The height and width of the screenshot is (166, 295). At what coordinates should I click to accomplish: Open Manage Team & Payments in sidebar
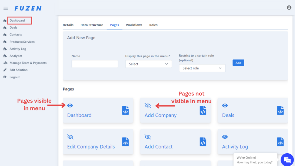tap(28, 63)
